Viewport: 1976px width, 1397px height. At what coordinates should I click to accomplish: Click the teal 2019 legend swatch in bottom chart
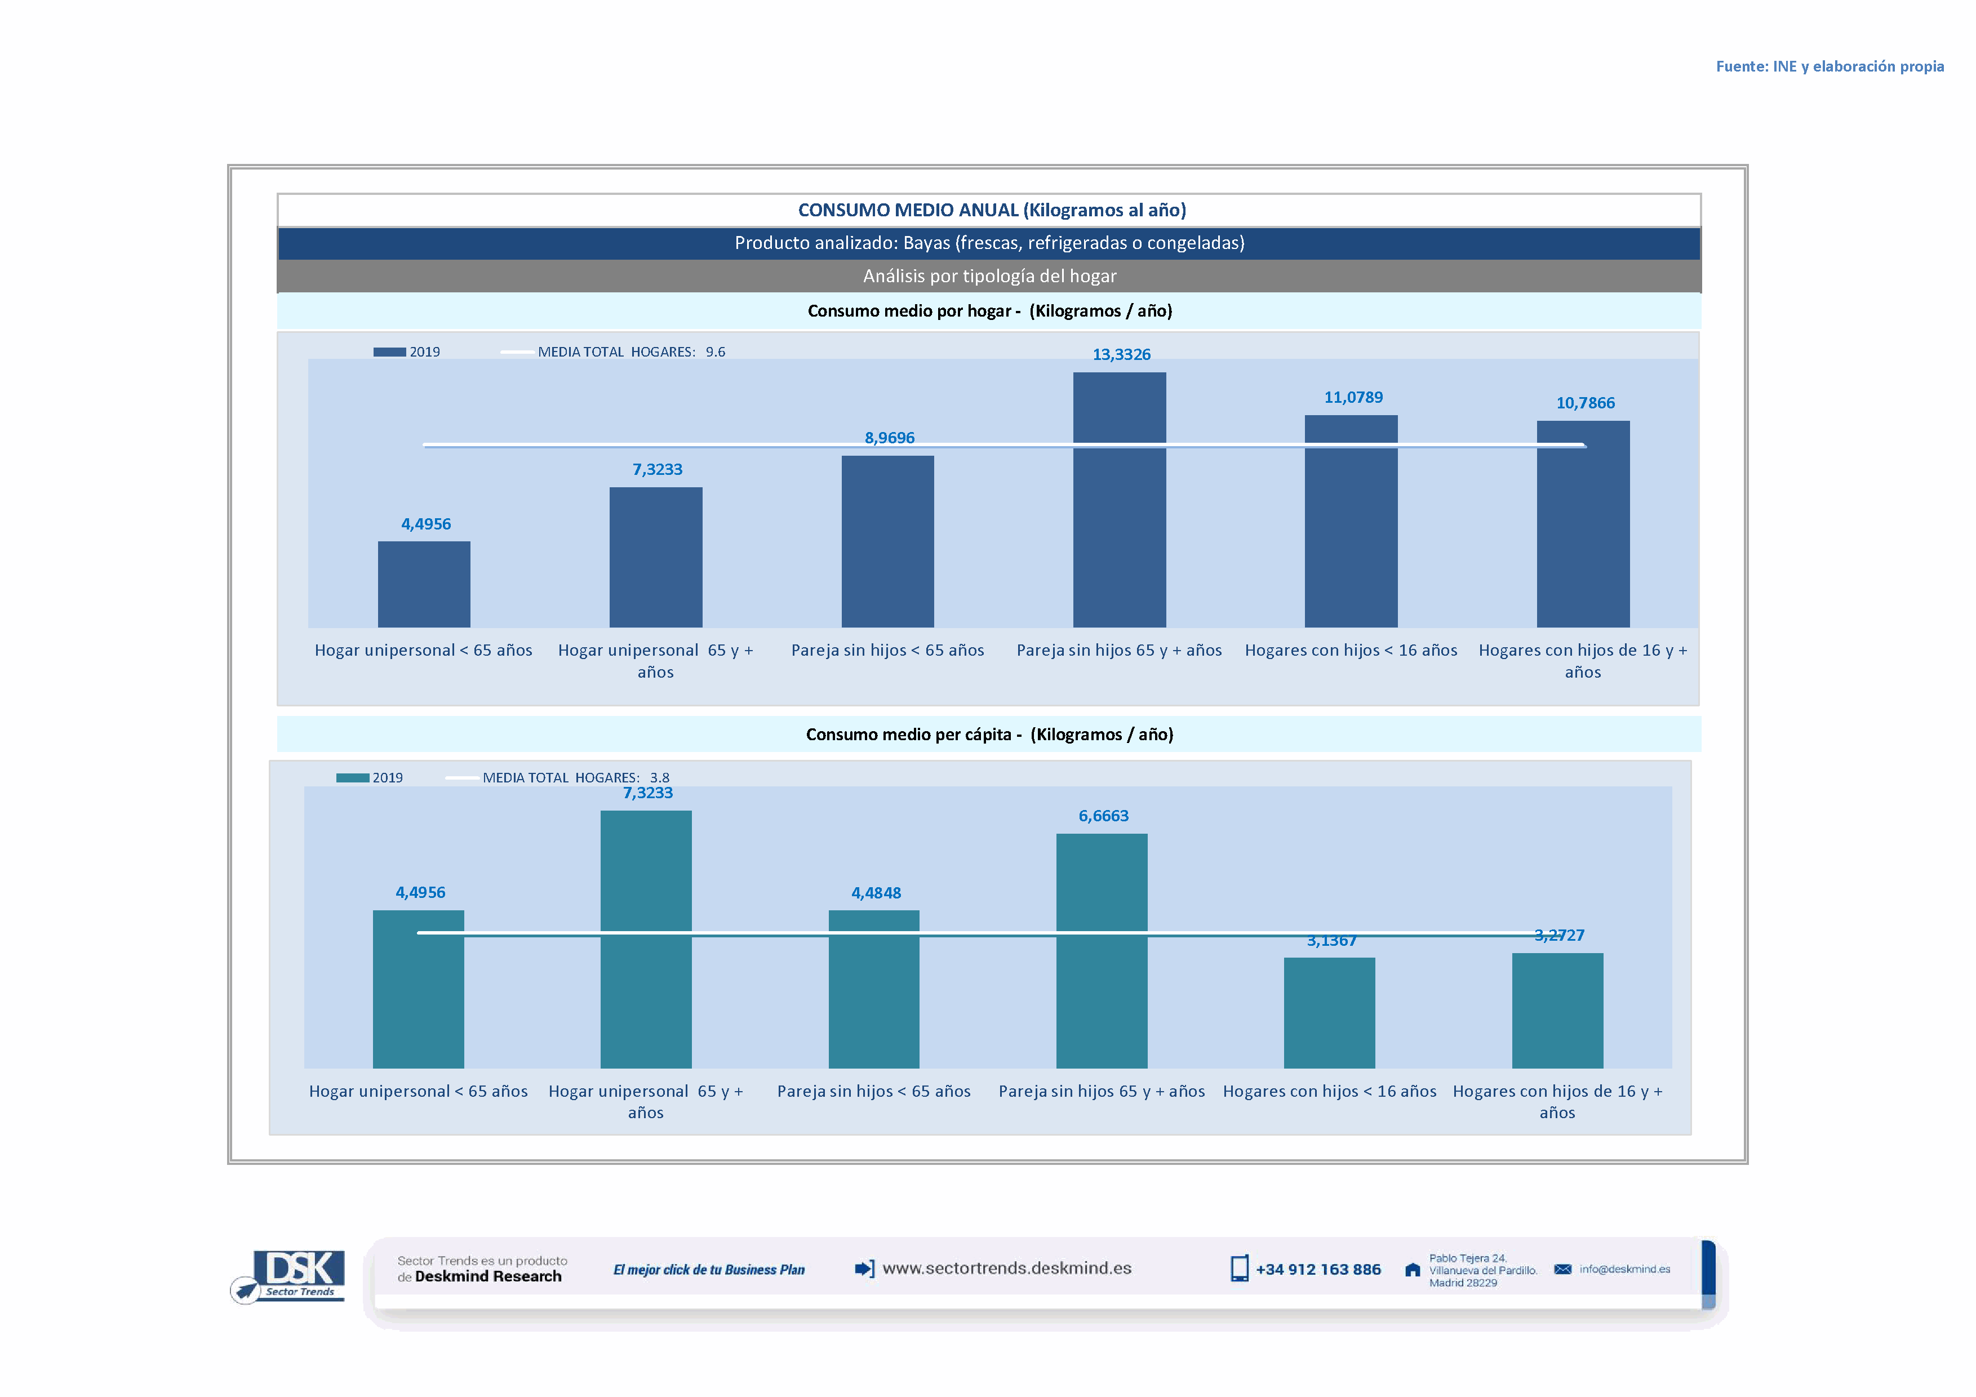(352, 777)
